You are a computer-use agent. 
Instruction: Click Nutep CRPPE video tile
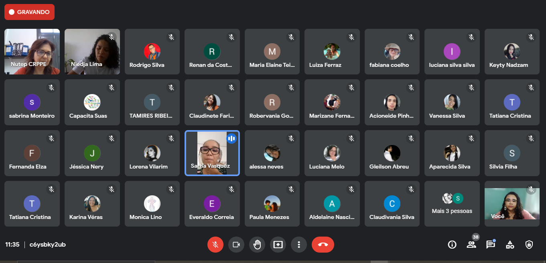point(32,52)
